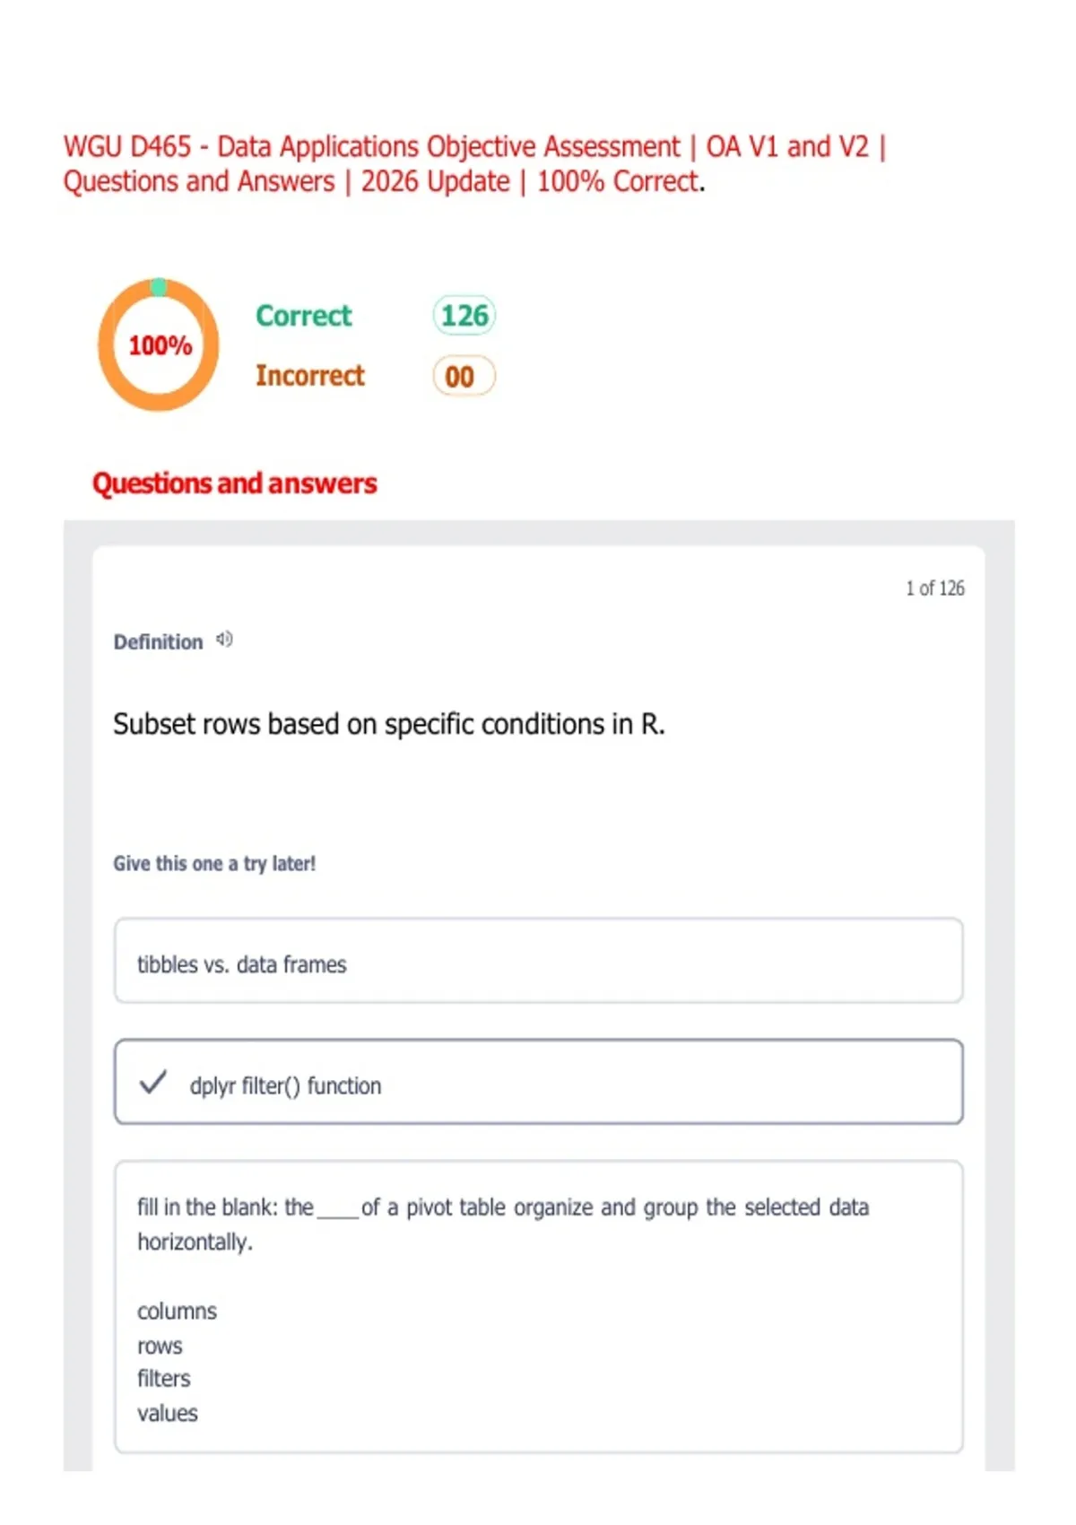Screen dimensions: 1076x1525
Task: Click the 'Questions and answers' heading
Action: tap(235, 484)
